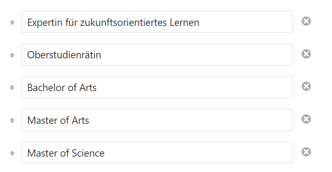This screenshot has height=172, width=332.
Task: Remove the Bachelor of Arts row
Action: (306, 86)
